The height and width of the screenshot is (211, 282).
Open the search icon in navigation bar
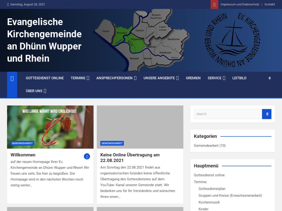click(x=270, y=78)
